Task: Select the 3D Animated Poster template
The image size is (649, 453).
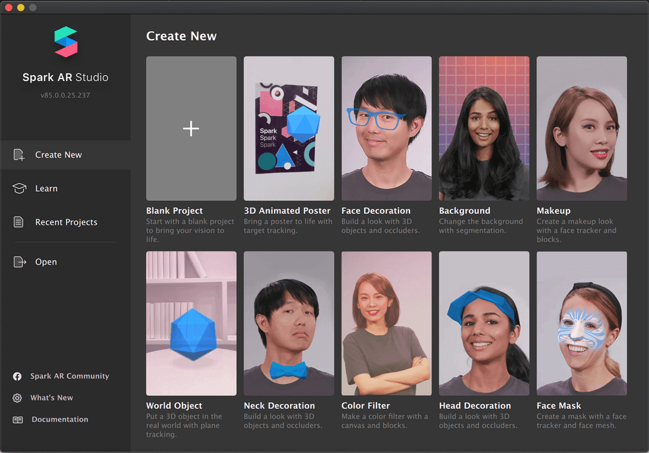Action: [289, 128]
